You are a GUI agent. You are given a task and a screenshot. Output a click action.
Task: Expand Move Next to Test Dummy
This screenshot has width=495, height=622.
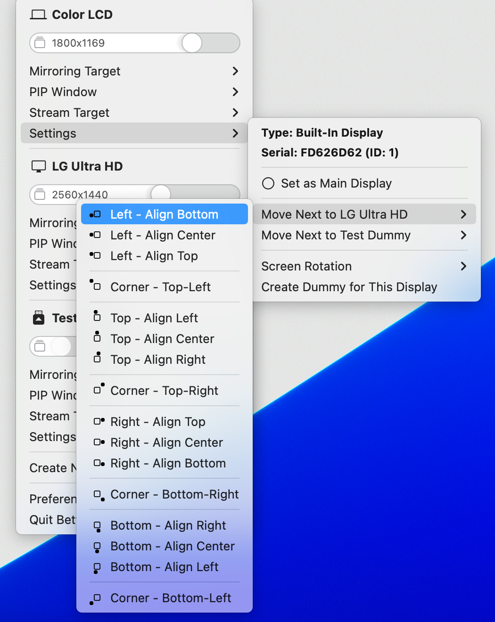(336, 235)
